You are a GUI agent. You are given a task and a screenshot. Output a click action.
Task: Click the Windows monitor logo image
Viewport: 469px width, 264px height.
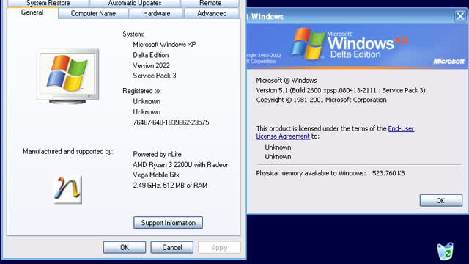[67, 76]
